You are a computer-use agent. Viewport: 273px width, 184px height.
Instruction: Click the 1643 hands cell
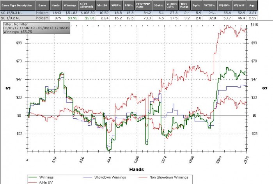pyautogui.click(x=57, y=13)
